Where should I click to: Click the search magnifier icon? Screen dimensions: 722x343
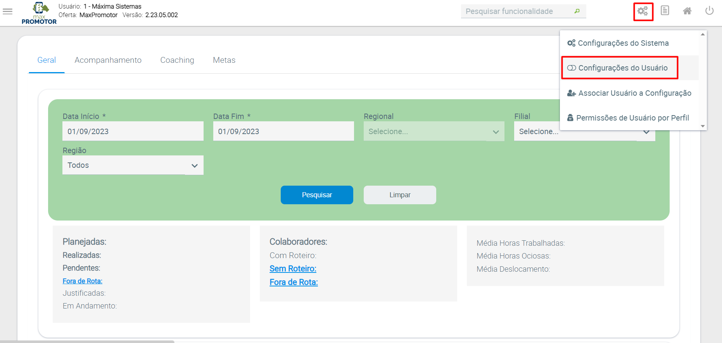click(577, 11)
